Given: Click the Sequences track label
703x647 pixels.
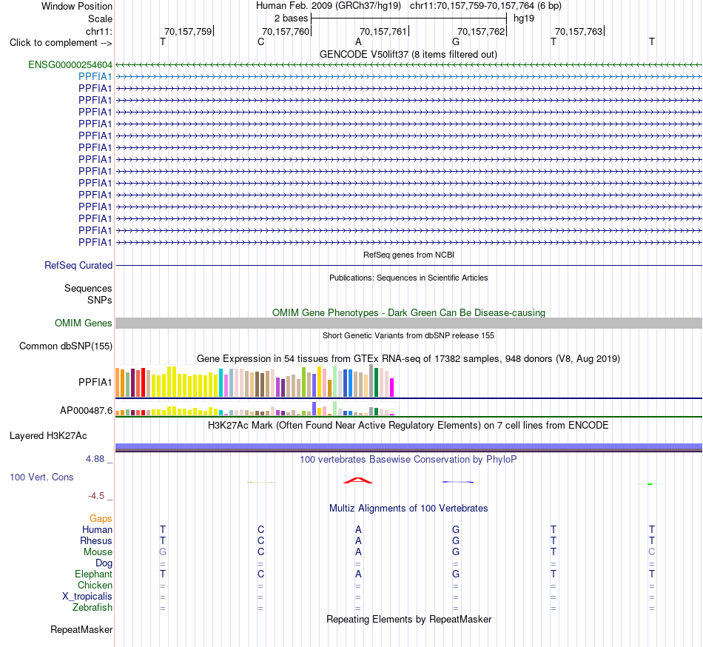Looking at the screenshot, I should point(88,288).
